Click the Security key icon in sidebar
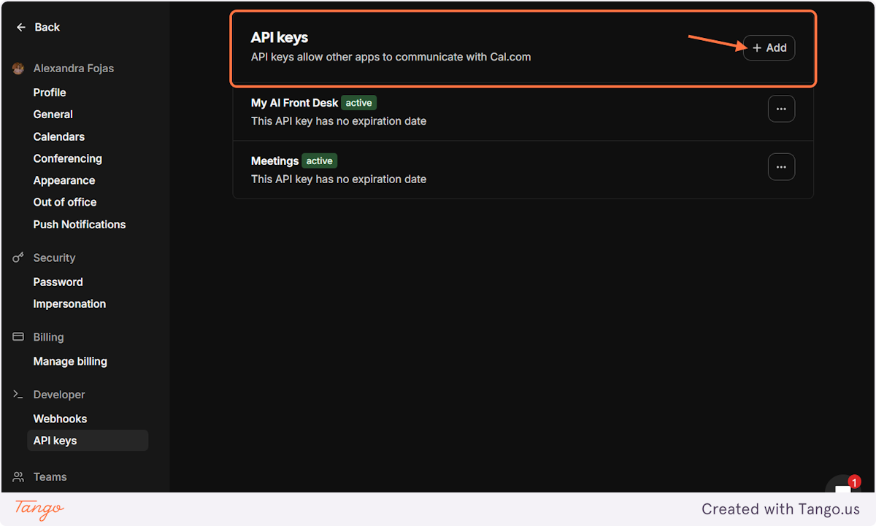Image resolution: width=876 pixels, height=526 pixels. tap(17, 258)
